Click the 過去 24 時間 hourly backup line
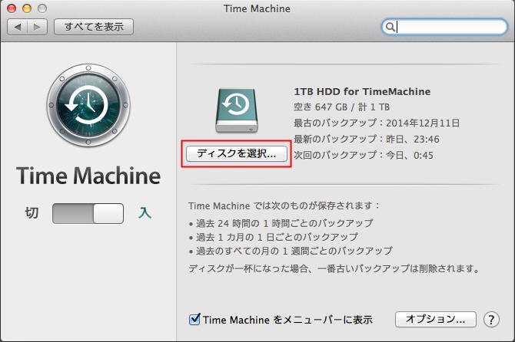515x342 pixels. point(281,223)
